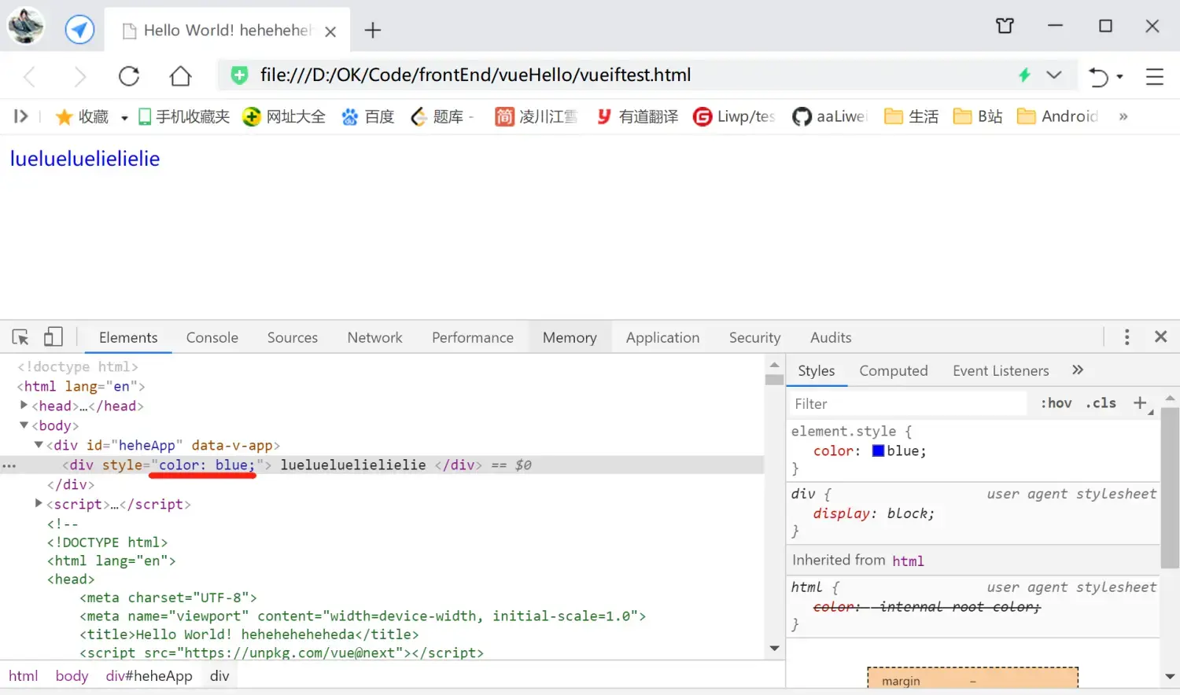Open the 收藏 favorites star
Image resolution: width=1180 pixels, height=695 pixels.
[x=82, y=116]
